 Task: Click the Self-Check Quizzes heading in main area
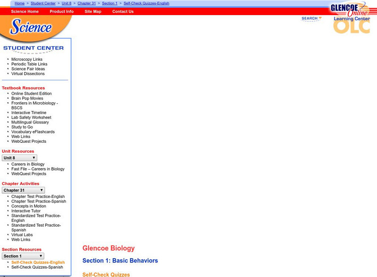click(x=106, y=274)
